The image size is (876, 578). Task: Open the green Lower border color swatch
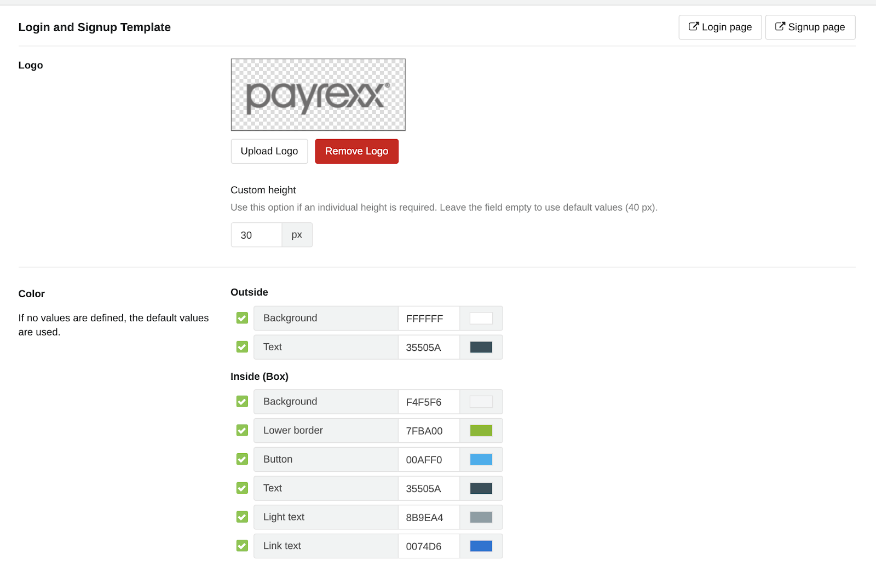(481, 430)
